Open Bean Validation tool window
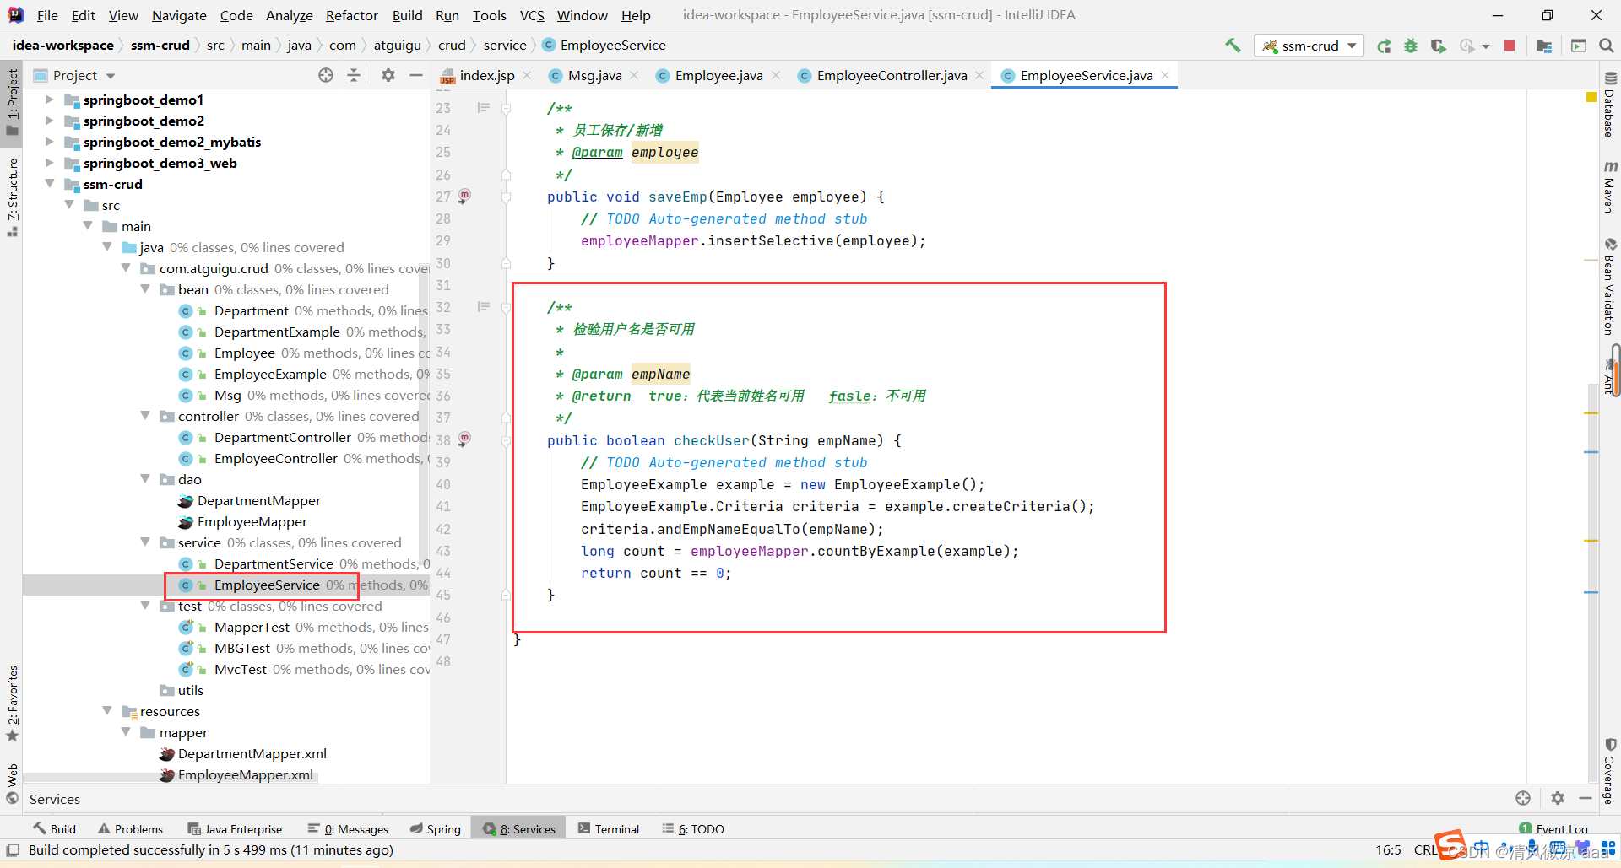This screenshot has width=1621, height=868. [x=1610, y=287]
